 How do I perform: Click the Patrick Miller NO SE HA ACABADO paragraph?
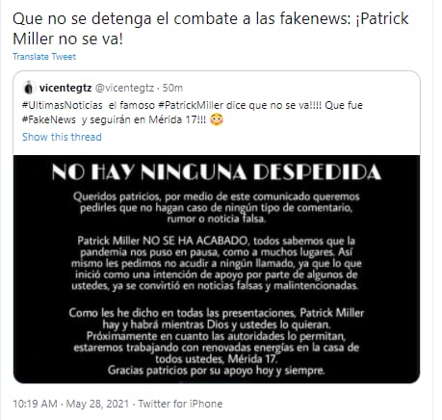tap(217, 263)
